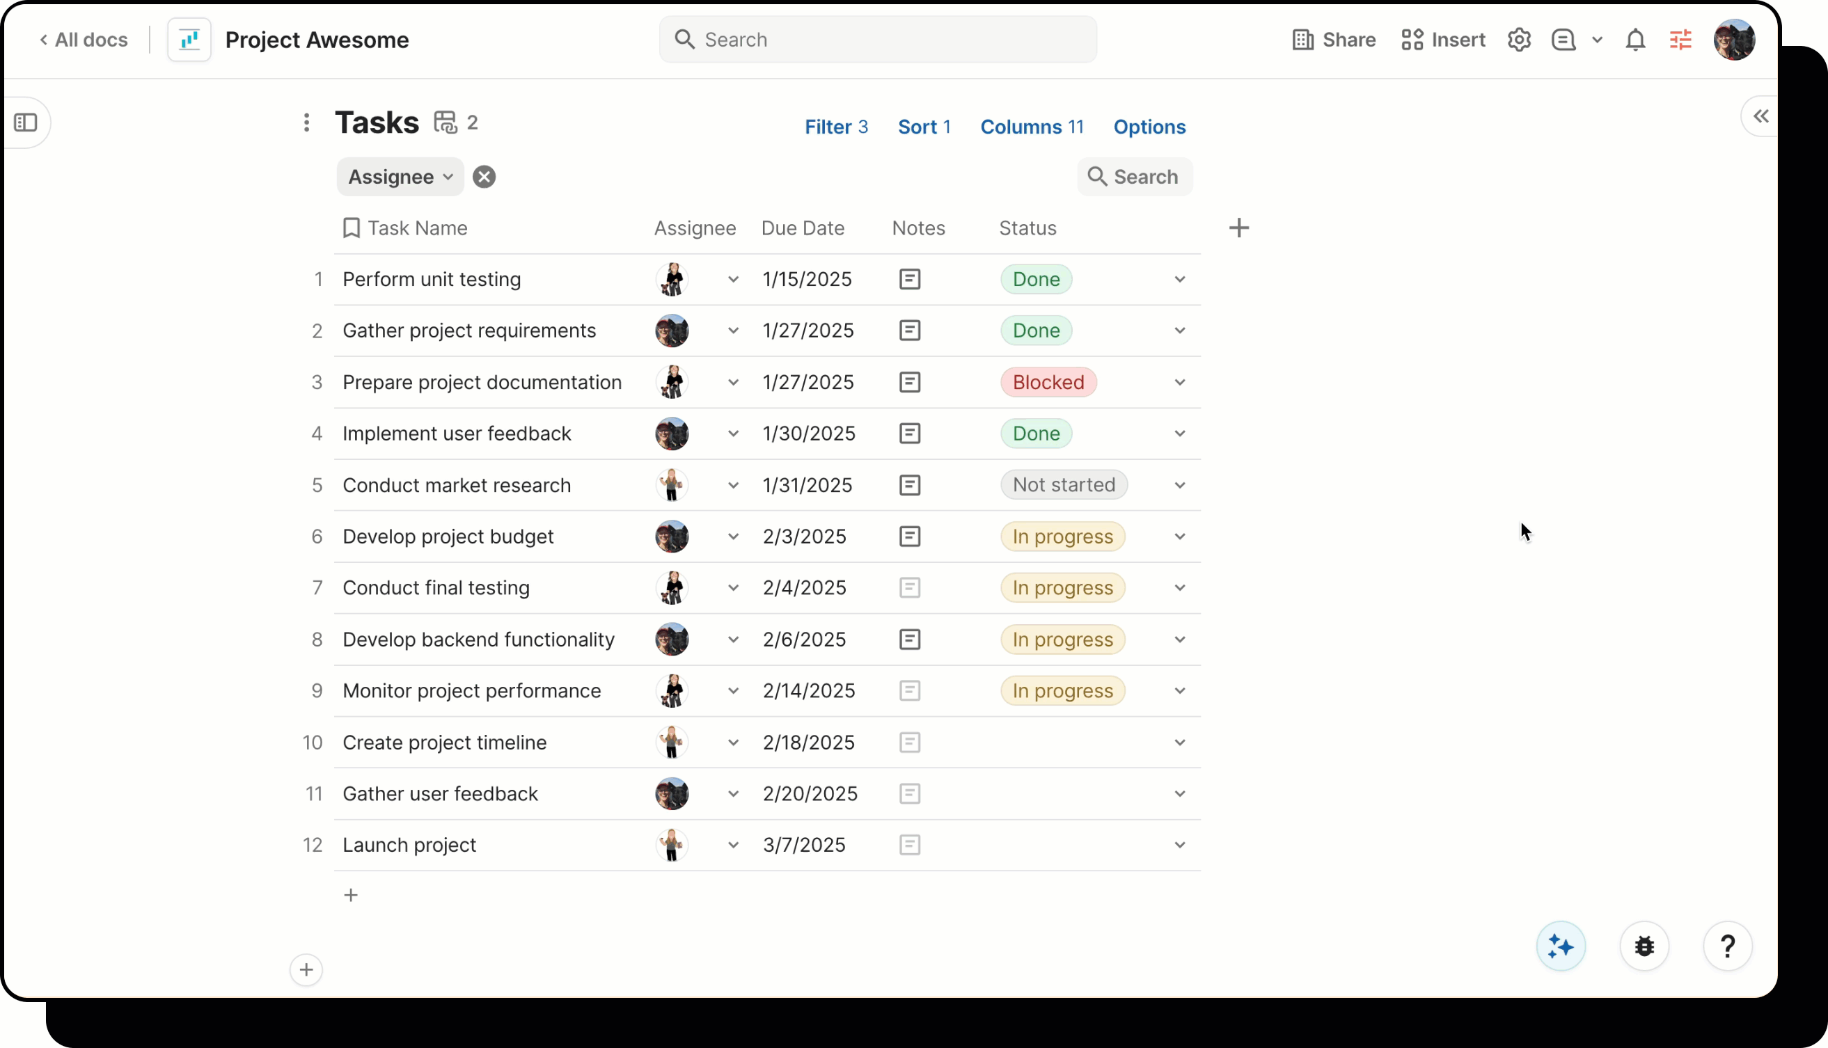Click the red customization sliders icon
The image size is (1828, 1048).
[1682, 40]
